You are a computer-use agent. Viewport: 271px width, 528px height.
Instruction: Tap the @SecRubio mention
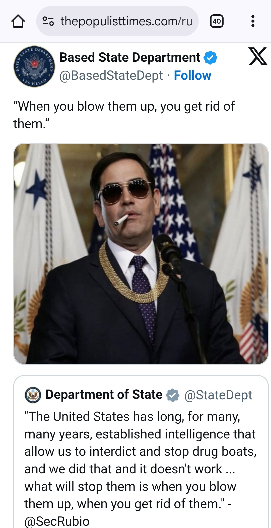[x=57, y=521]
